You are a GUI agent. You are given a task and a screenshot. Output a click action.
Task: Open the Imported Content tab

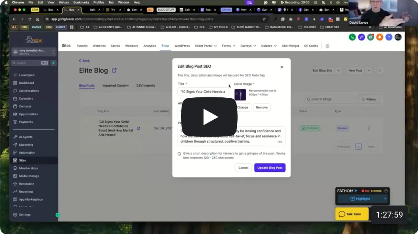click(115, 86)
